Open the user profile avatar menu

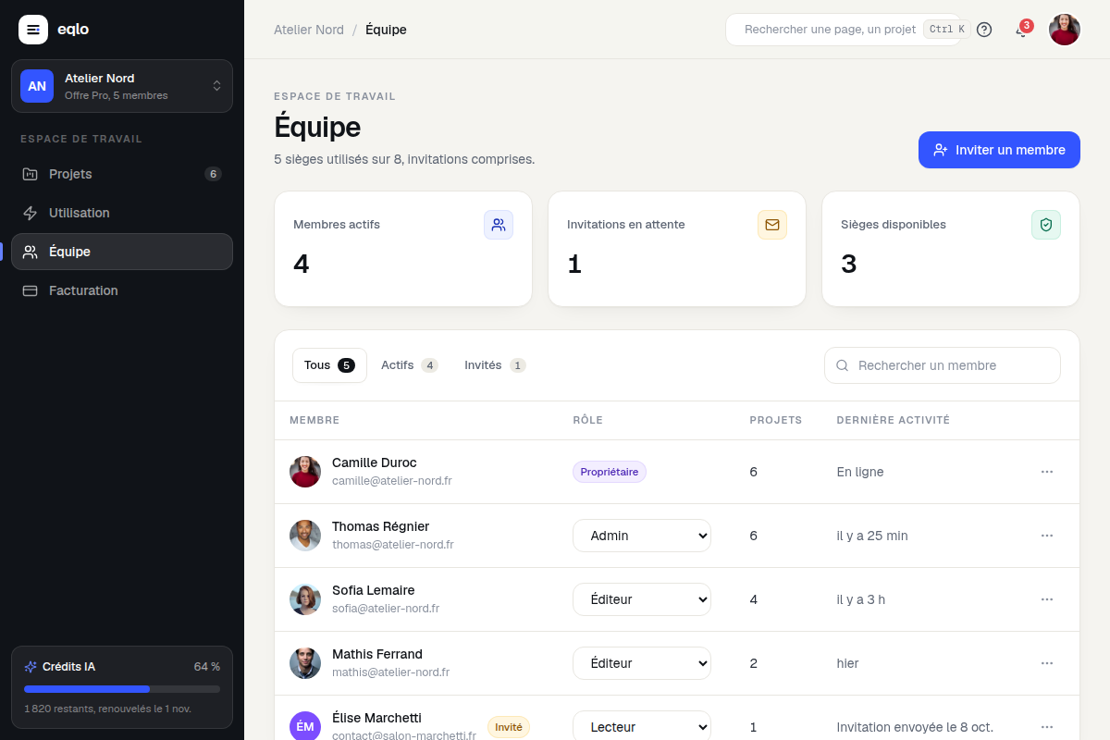1065,30
